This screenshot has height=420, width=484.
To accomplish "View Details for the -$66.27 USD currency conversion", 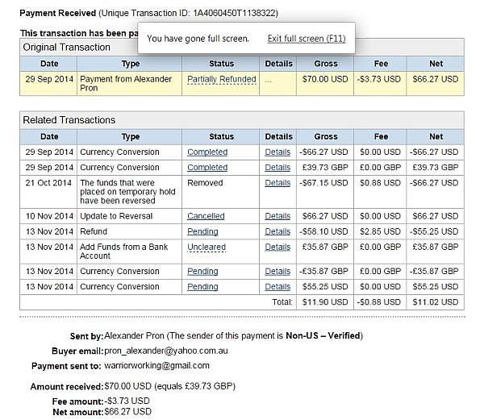I will coord(277,152).
